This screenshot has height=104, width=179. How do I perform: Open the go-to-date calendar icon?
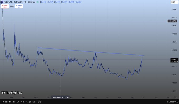[x=39, y=102]
